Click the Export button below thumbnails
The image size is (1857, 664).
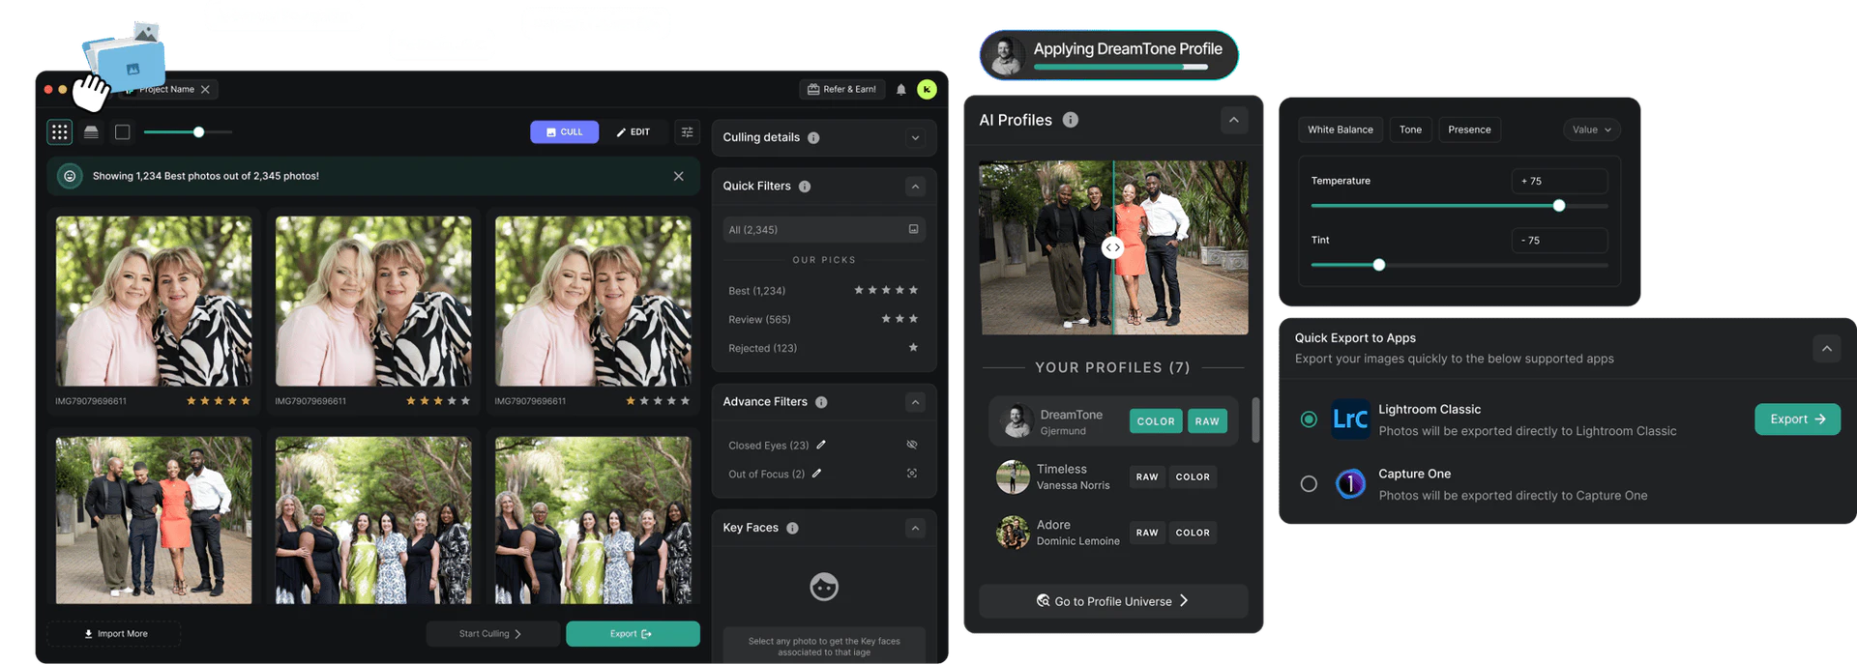click(x=633, y=634)
